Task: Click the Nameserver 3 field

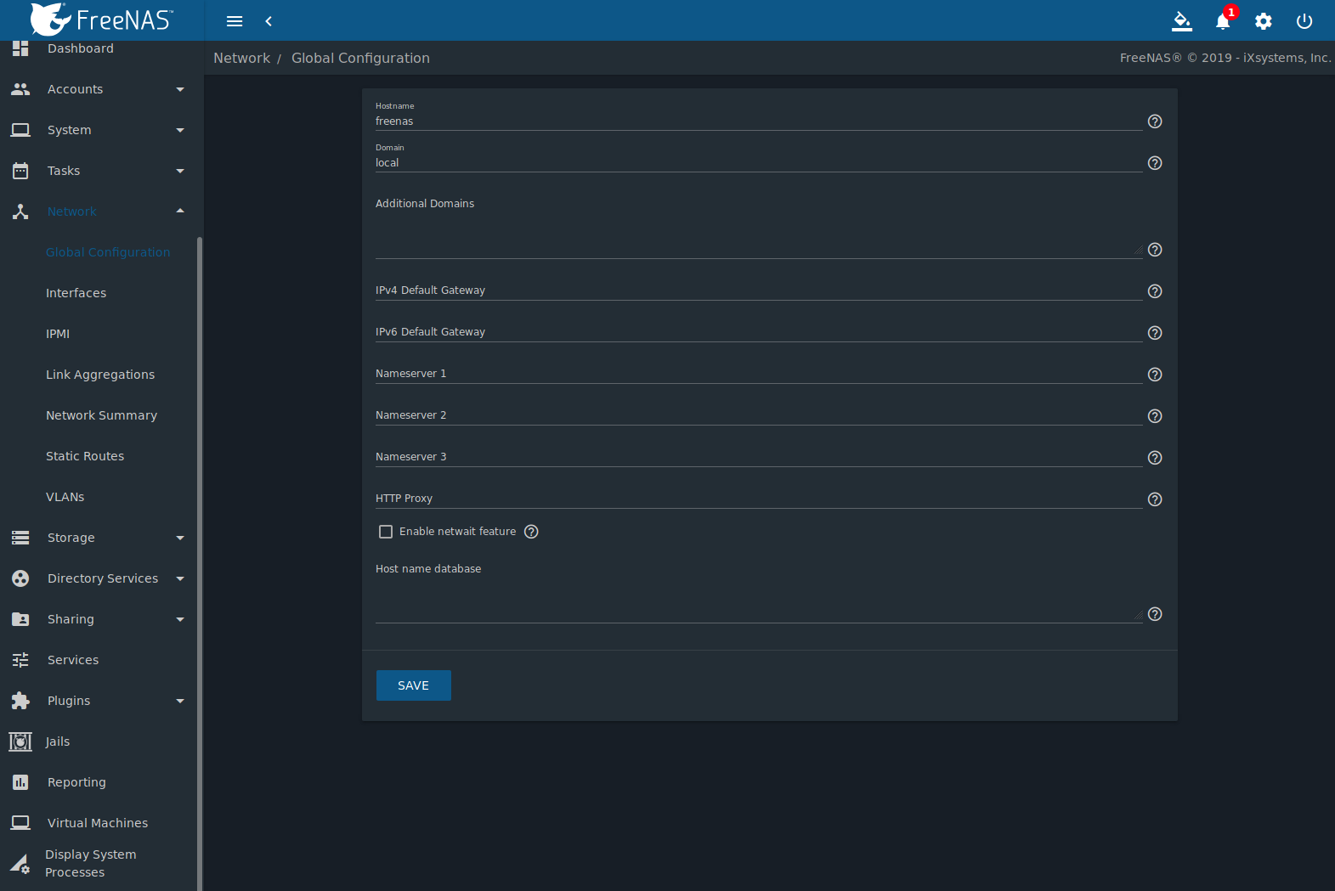Action: 759,458
